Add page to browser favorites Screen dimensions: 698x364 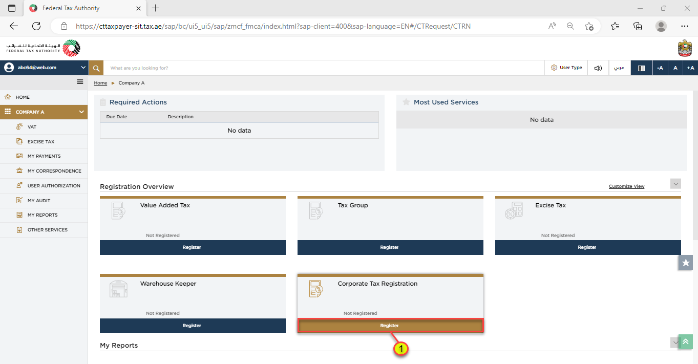coord(589,26)
